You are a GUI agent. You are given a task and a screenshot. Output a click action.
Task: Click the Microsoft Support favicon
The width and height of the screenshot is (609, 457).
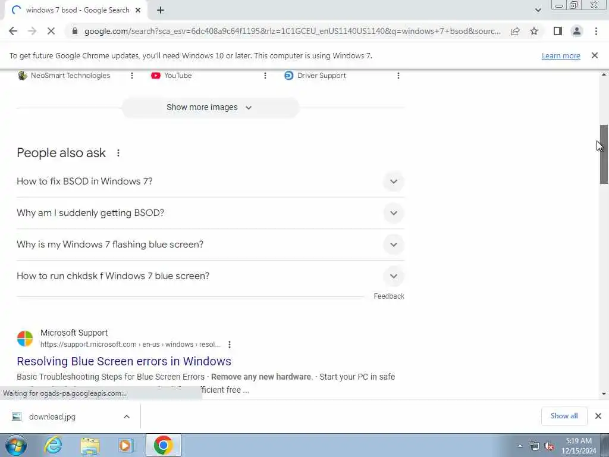point(25,339)
